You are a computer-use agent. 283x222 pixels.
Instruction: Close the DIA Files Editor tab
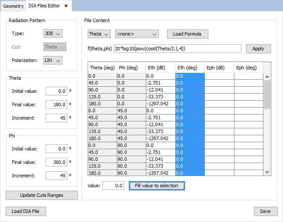(x=66, y=6)
